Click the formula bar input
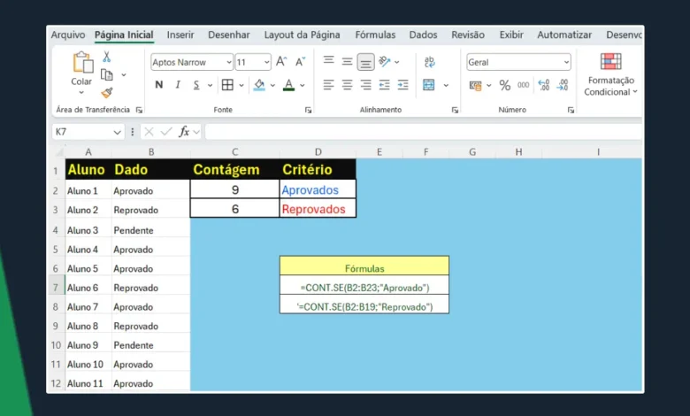Viewport: 690px width, 416px height. (x=423, y=132)
